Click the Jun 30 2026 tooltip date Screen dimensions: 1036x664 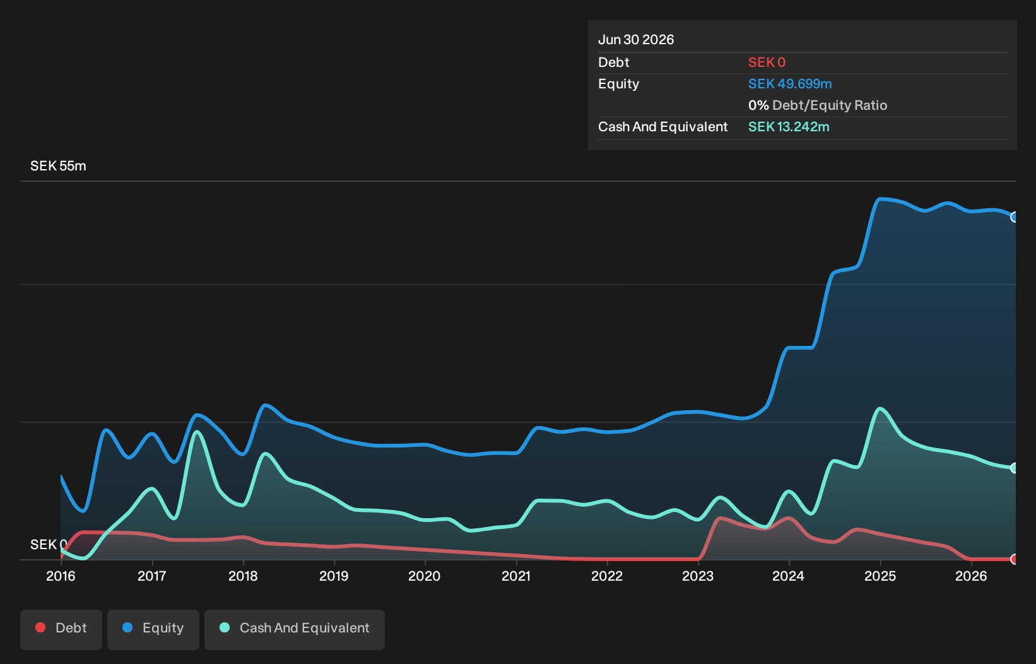tap(636, 40)
